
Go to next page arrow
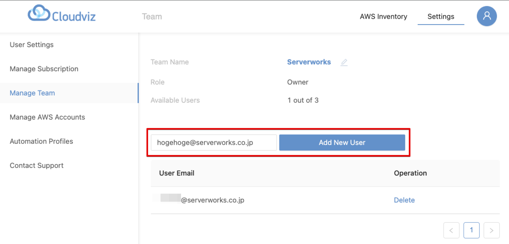click(x=491, y=230)
